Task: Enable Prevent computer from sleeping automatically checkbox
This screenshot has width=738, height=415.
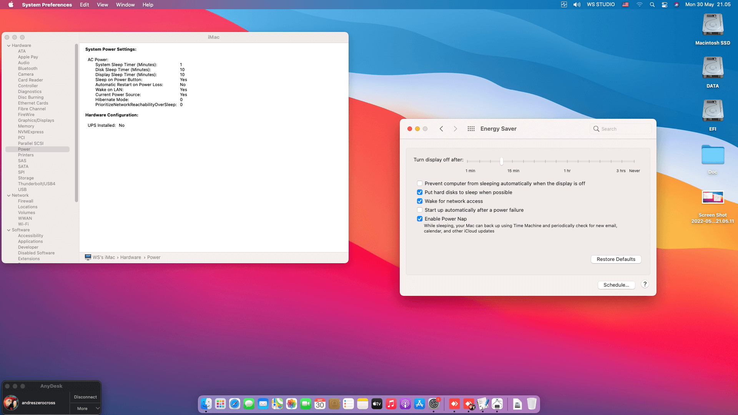Action: 420,184
